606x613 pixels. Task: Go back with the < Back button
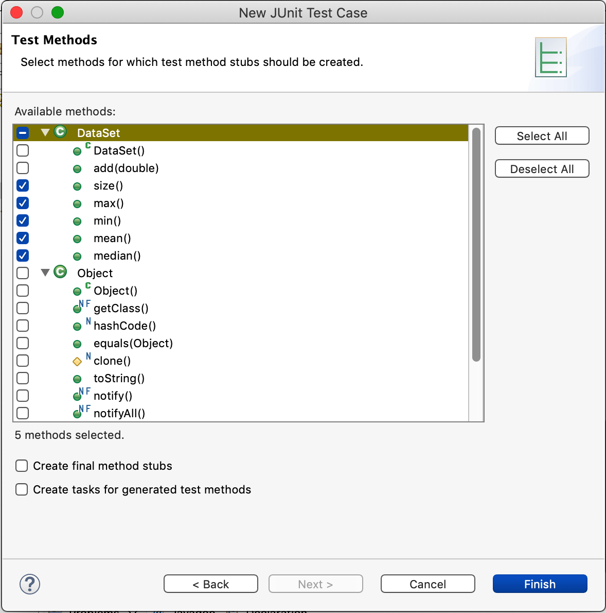click(211, 584)
